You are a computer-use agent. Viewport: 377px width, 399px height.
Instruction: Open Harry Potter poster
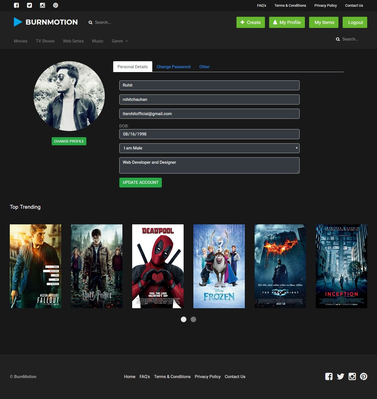click(97, 266)
